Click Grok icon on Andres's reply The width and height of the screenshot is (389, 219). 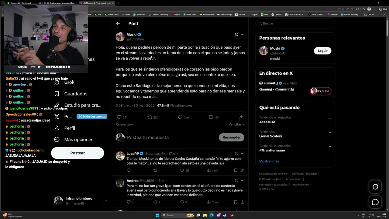[236, 181]
